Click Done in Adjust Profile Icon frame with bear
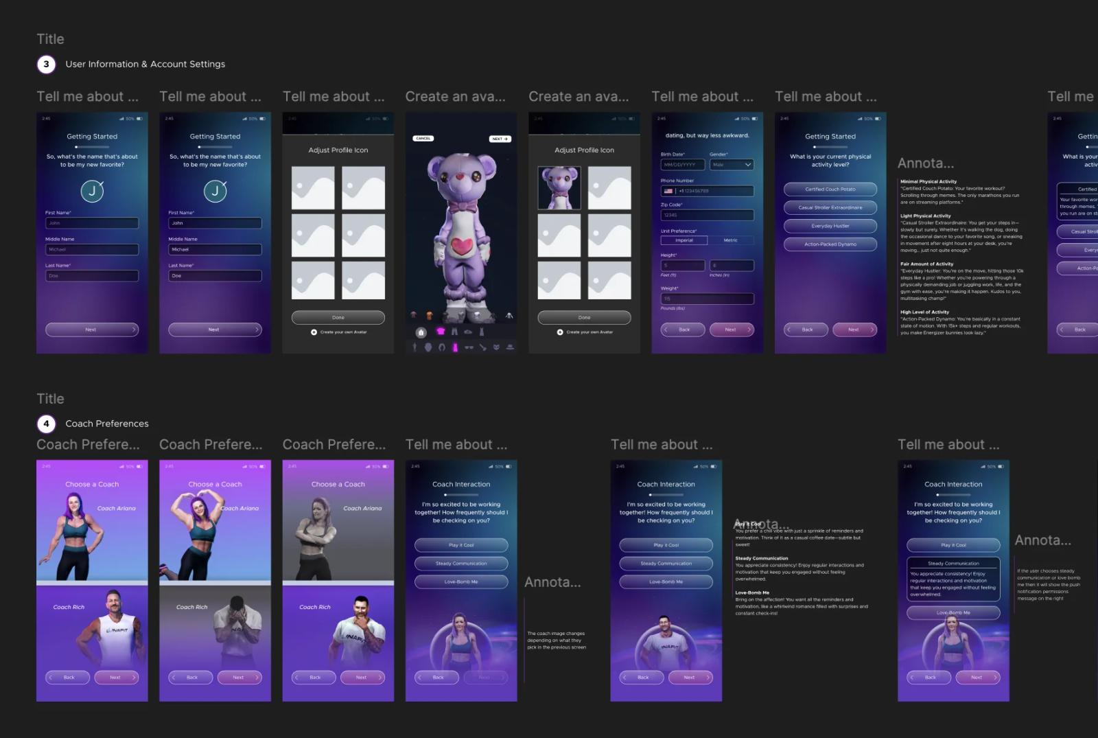Viewport: 1098px width, 738px height. click(585, 317)
